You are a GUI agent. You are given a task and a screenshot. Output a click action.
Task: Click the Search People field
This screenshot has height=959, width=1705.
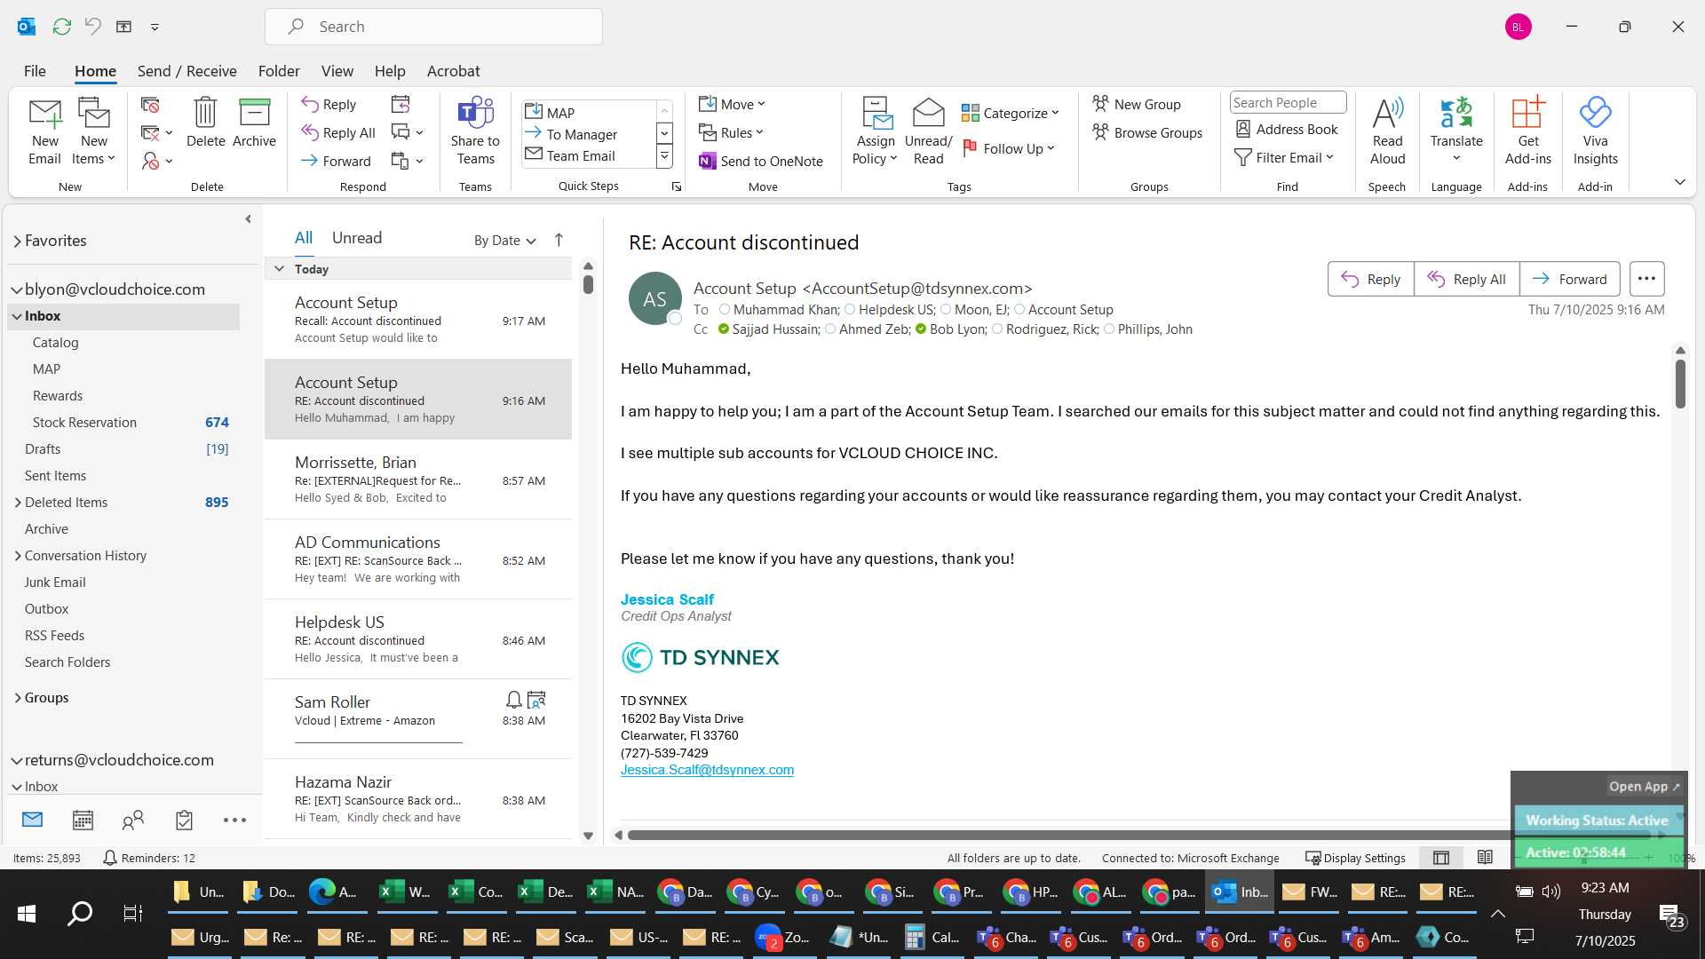tap(1288, 102)
